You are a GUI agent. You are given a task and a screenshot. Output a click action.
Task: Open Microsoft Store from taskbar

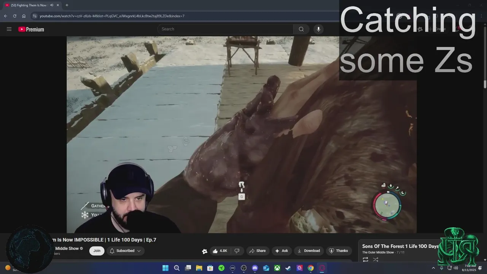(x=210, y=268)
